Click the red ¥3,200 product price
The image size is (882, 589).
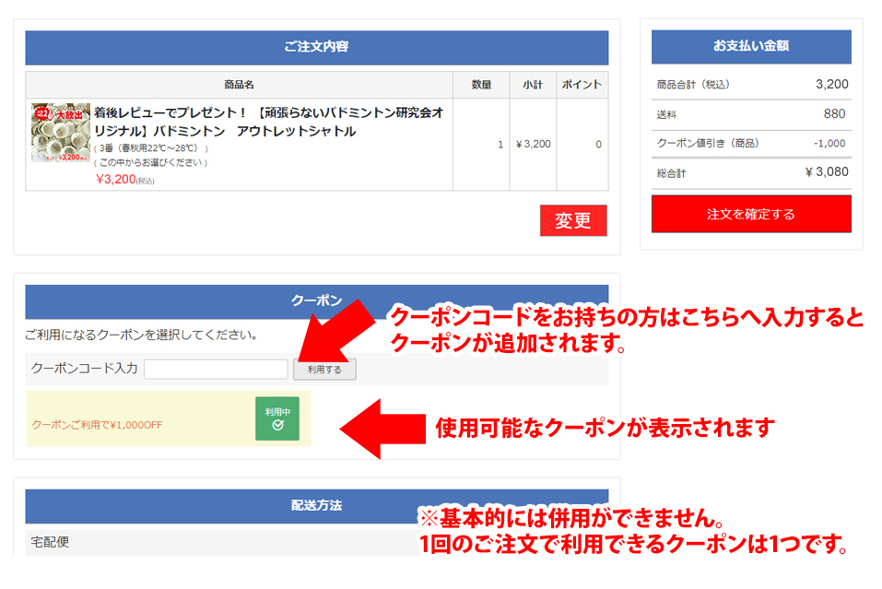[116, 179]
